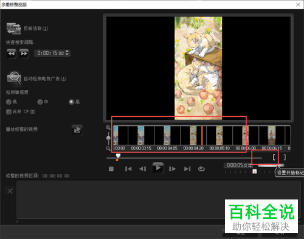Zoom in the thumbnail timeline
Image resolution: width=304 pixels, height=239 pixels.
pyautogui.click(x=108, y=128)
